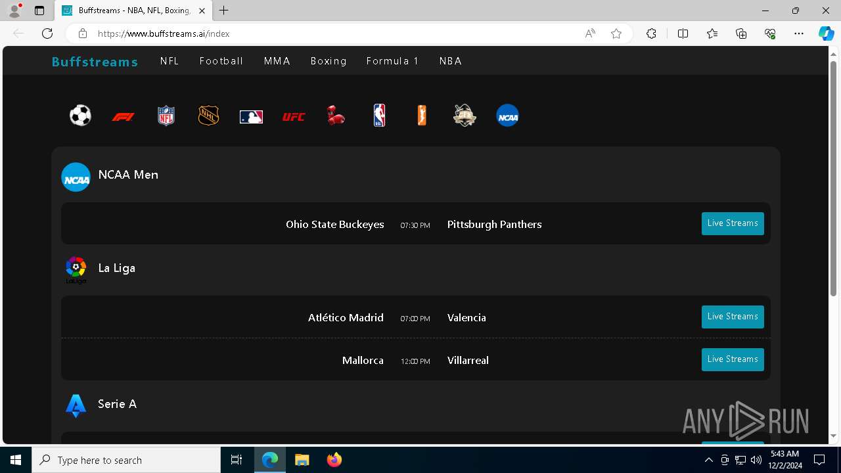Go to Boxing in navigation bar
The height and width of the screenshot is (473, 841).
[329, 61]
